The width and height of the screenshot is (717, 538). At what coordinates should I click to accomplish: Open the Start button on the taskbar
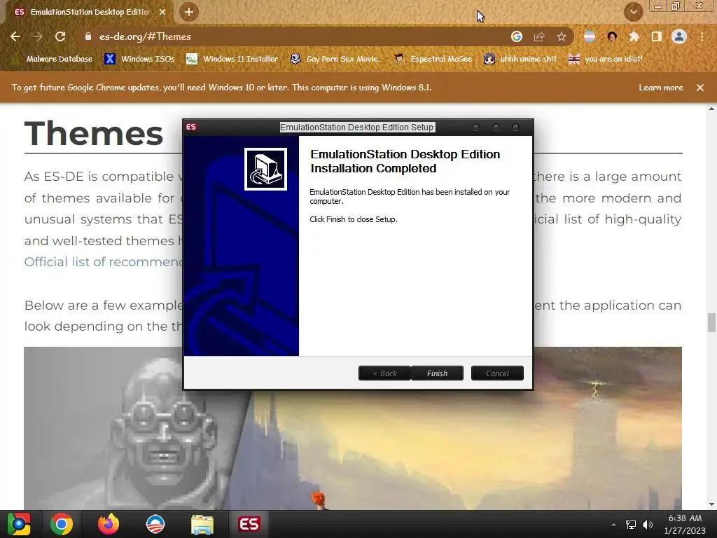click(19, 524)
